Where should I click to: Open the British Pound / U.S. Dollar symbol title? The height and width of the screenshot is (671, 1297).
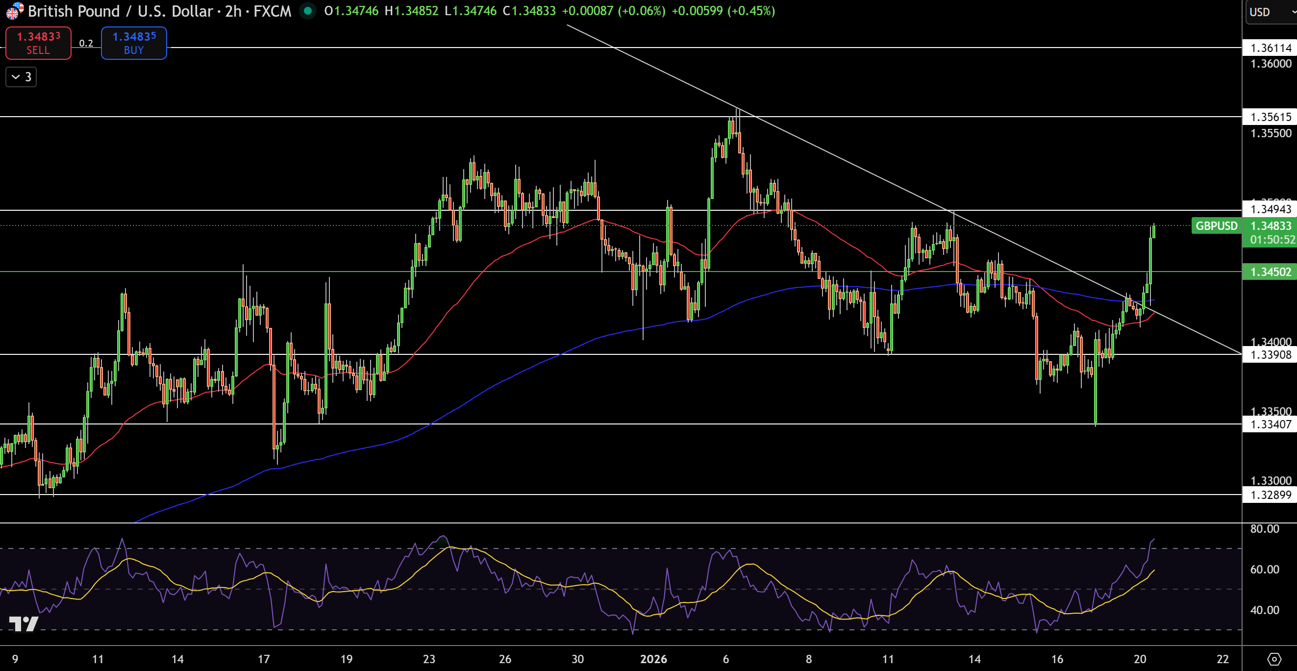[159, 11]
